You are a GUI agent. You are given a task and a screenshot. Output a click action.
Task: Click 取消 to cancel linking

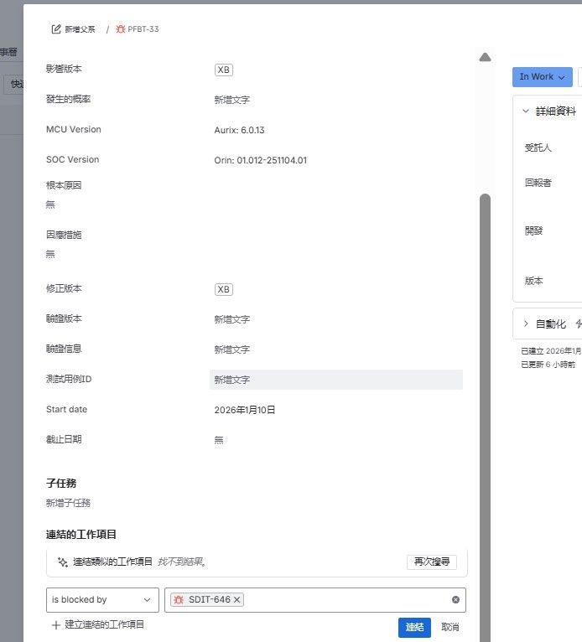tap(450, 628)
